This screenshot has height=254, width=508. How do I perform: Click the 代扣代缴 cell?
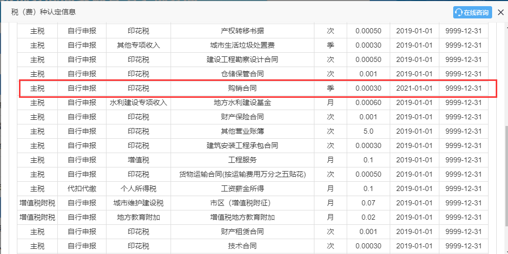click(x=82, y=188)
